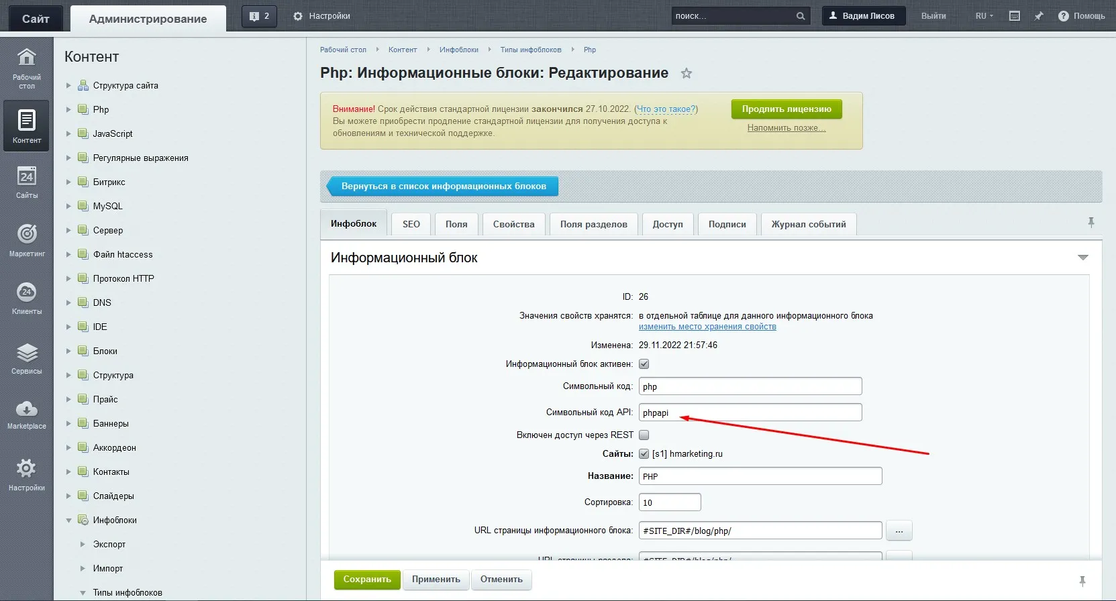Pin the tab row with pushpin
The width and height of the screenshot is (1116, 601).
pos(1091,222)
